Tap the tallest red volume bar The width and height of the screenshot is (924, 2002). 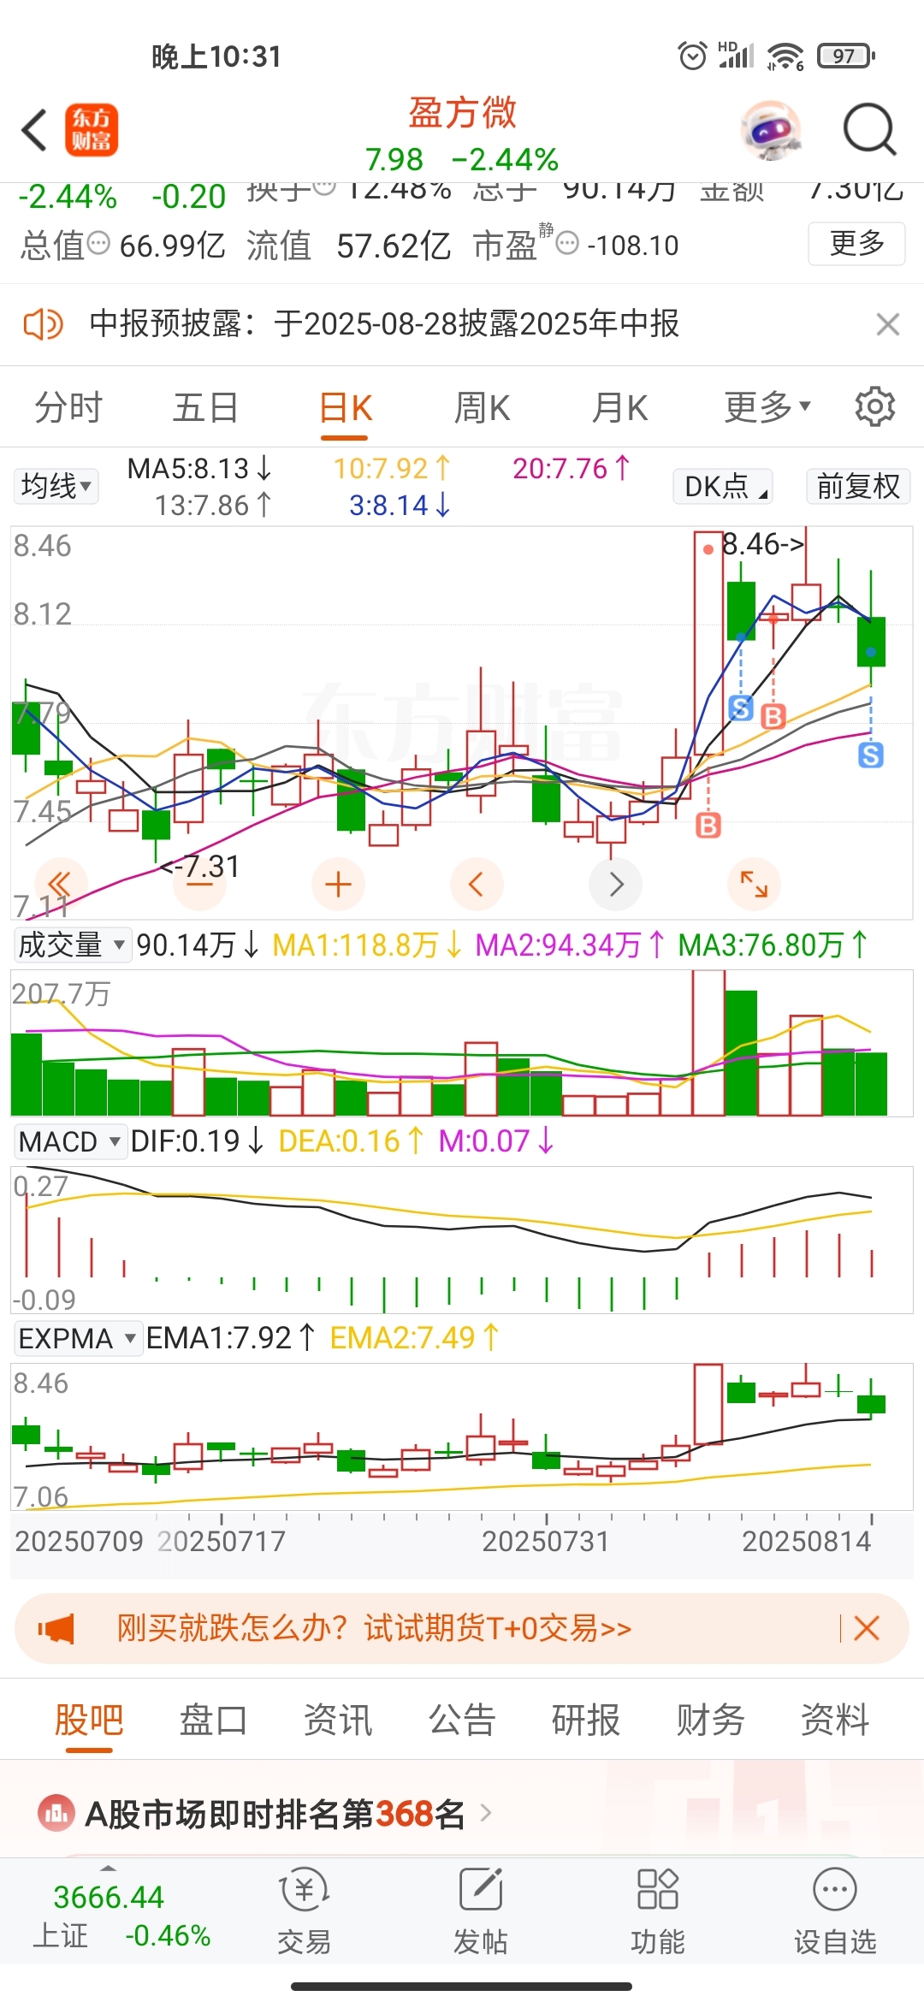tap(708, 1042)
